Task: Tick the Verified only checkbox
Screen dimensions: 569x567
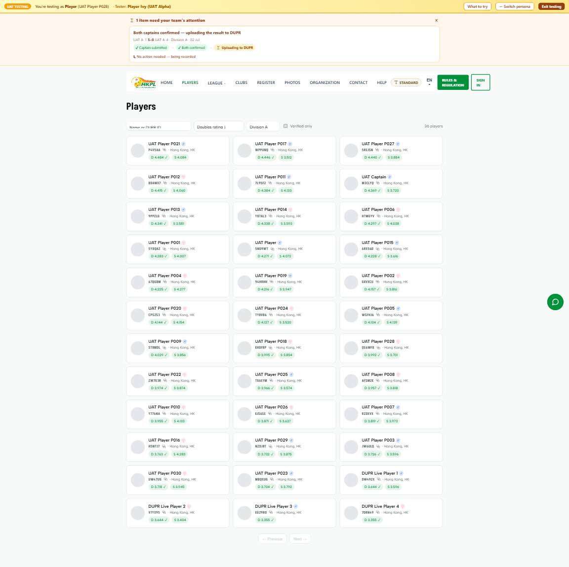Action: pyautogui.click(x=285, y=126)
